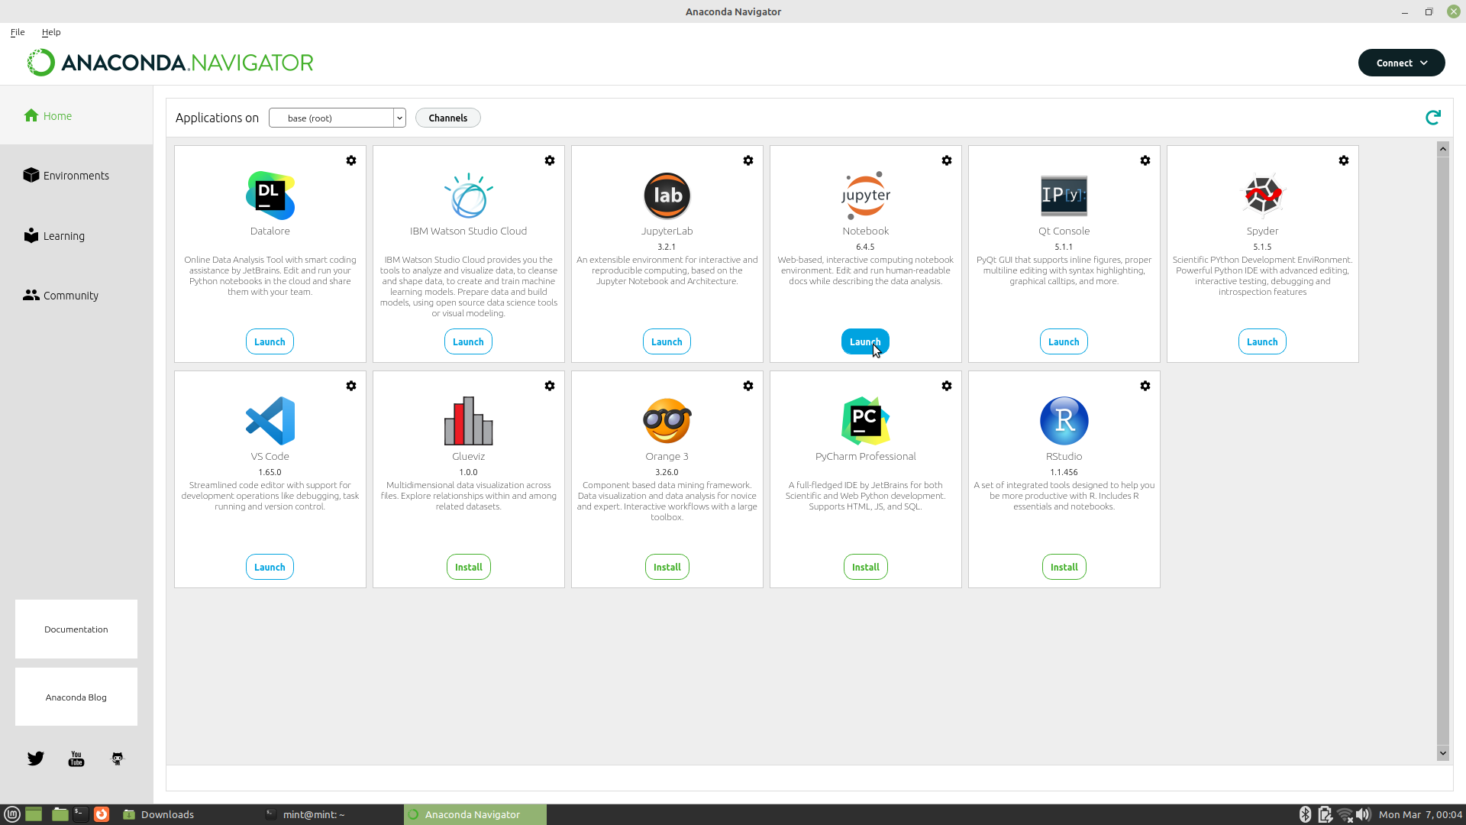1466x825 pixels.
Task: Launch the Jupyter Notebook application
Action: (x=865, y=341)
